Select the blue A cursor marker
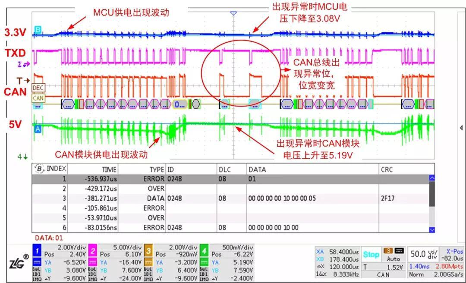466x283 pixels. 38,129
